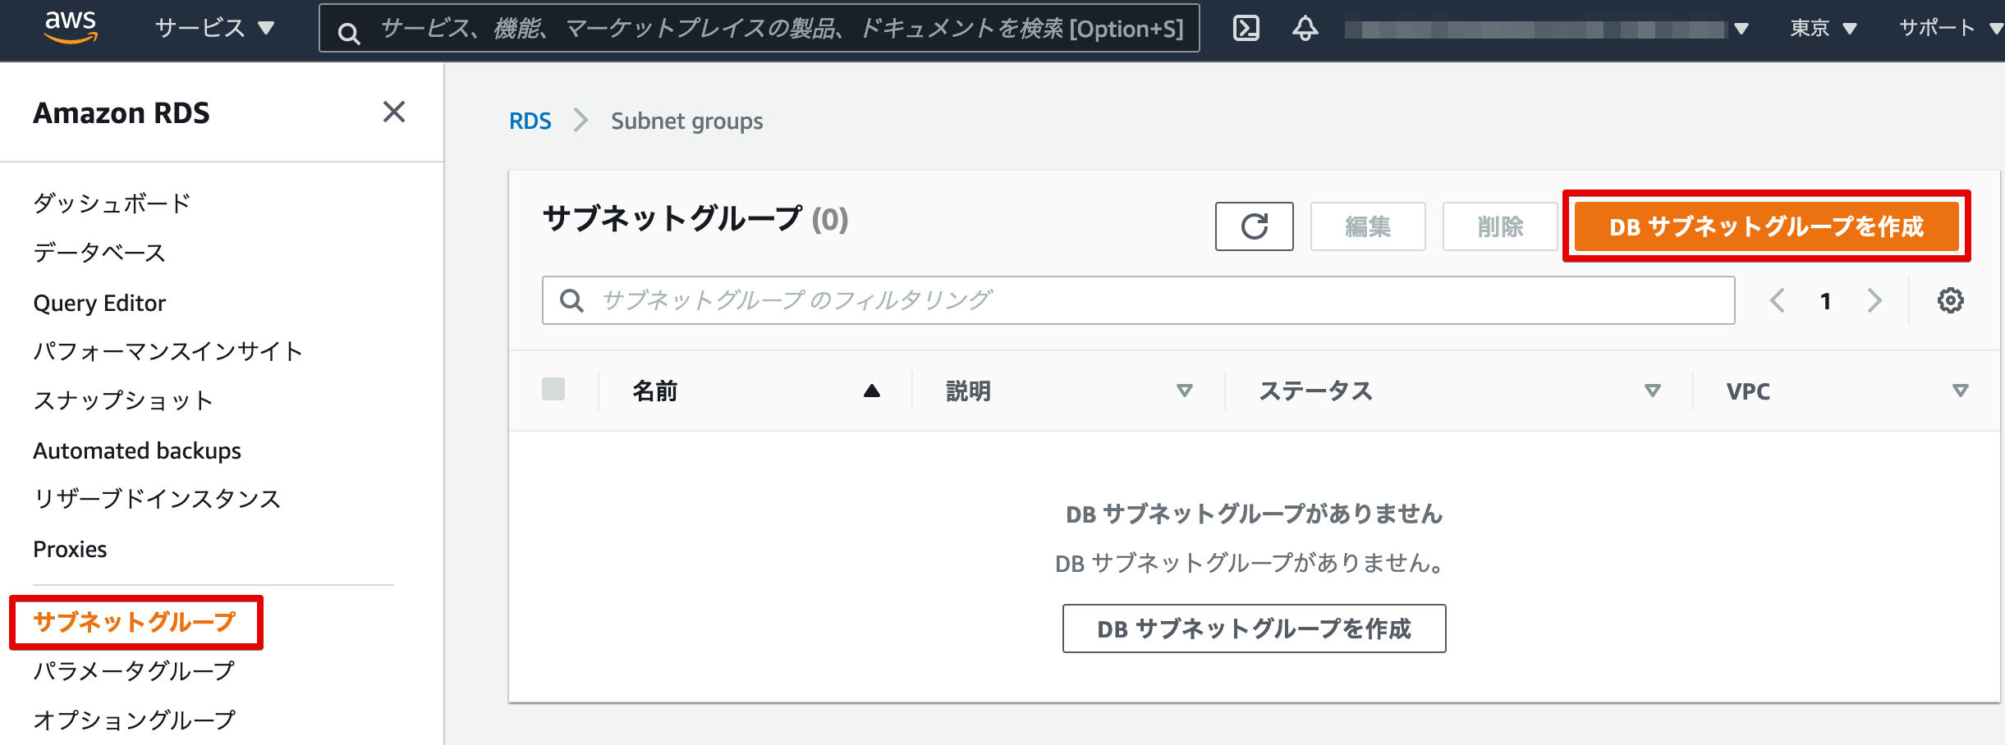The image size is (2005, 745).
Task: Sort by 名前 column ascending arrow
Action: point(872,391)
